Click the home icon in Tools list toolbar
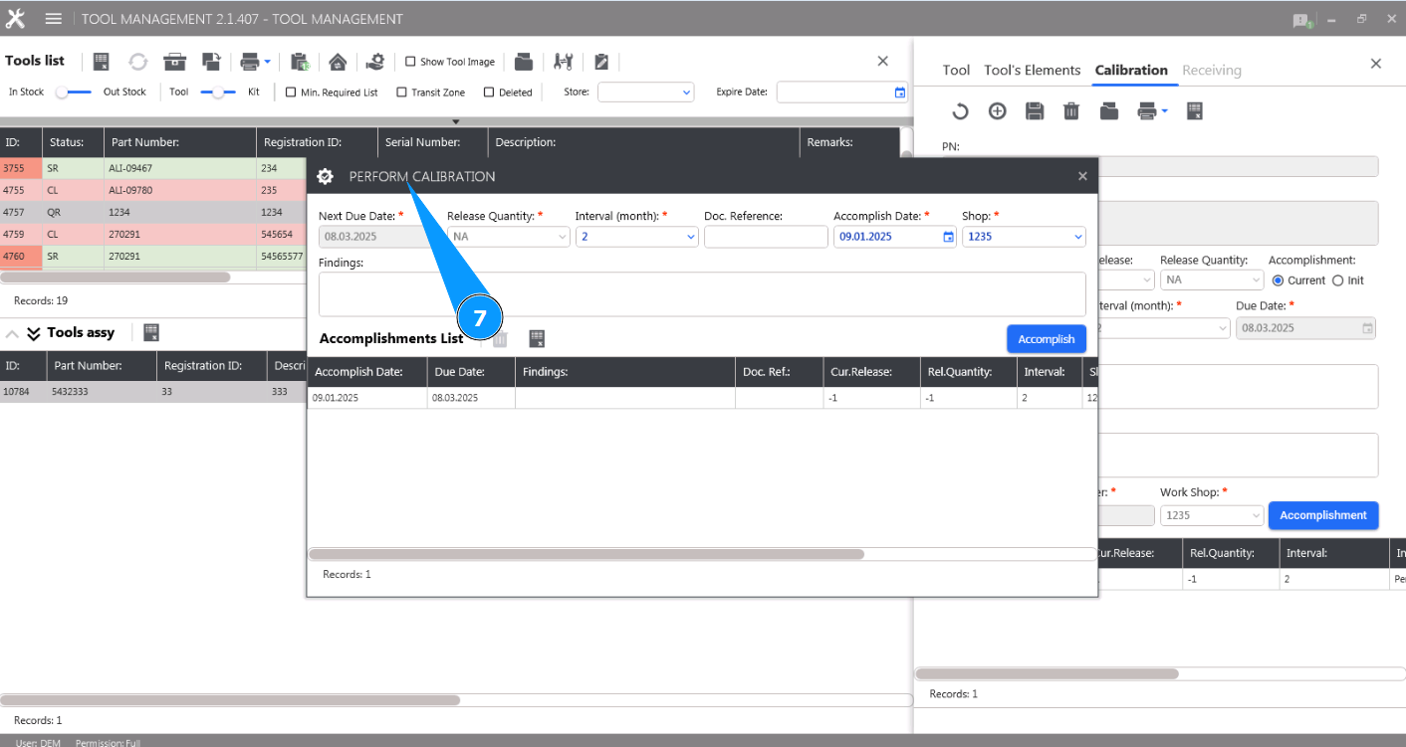 (x=338, y=62)
